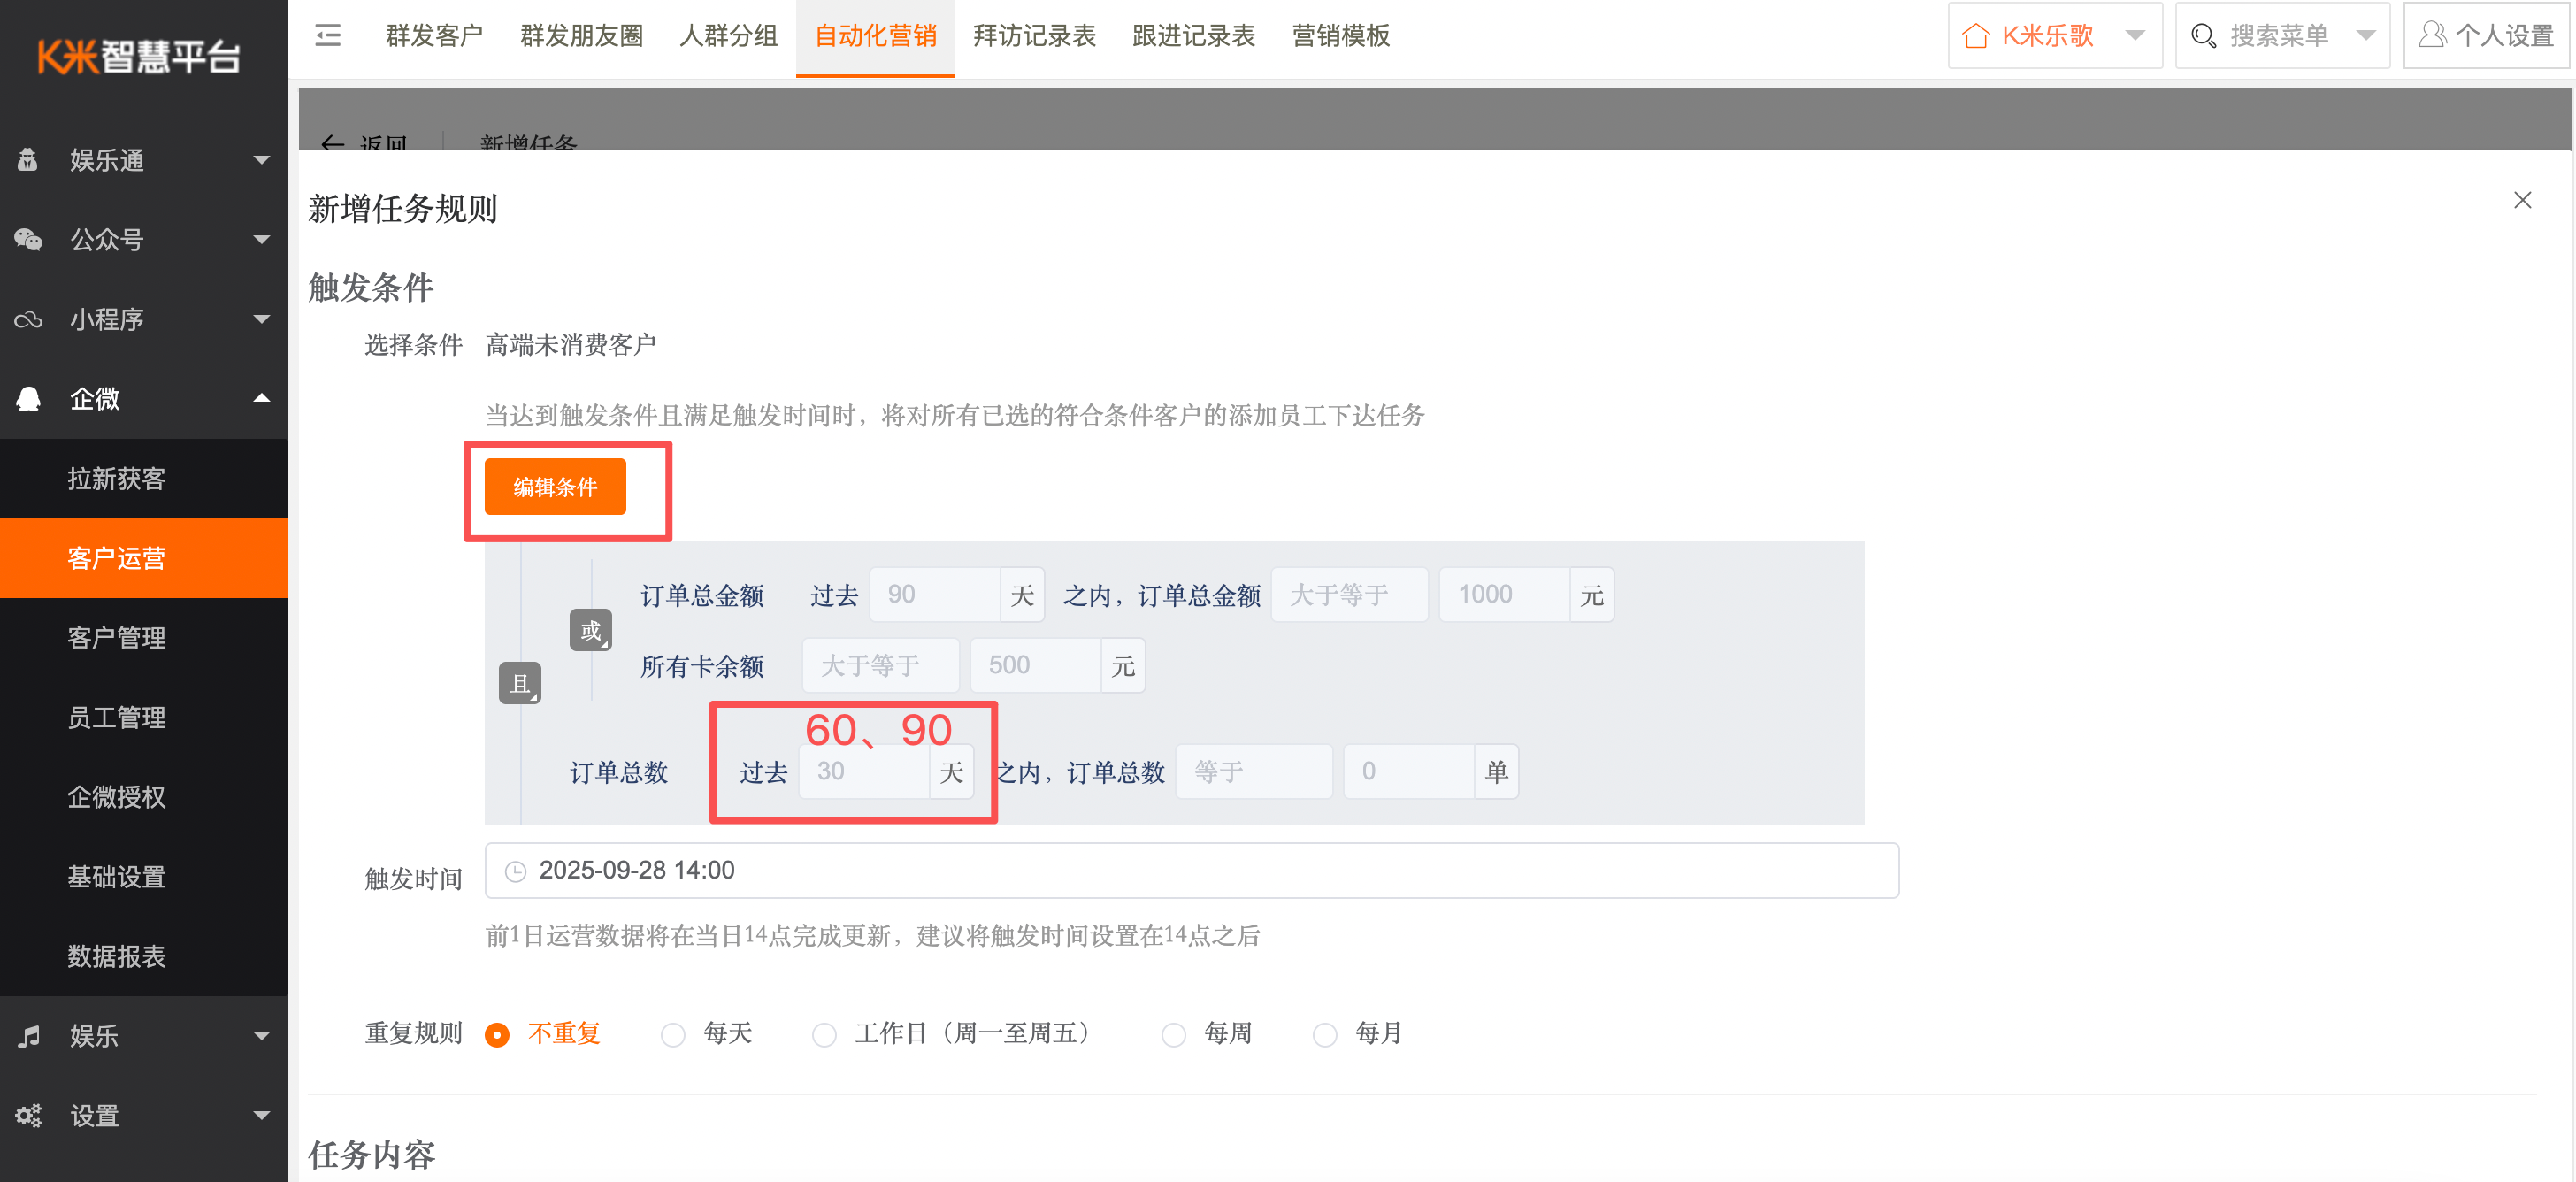This screenshot has height=1182, width=2576.
Task: Open 个人设置 in the header
Action: click(2486, 36)
